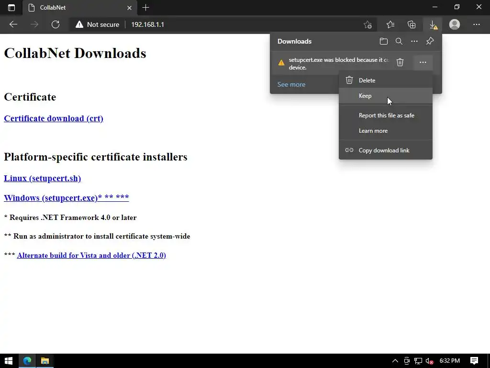Pin the Downloads panel
This screenshot has width=490, height=368.
[430, 41]
